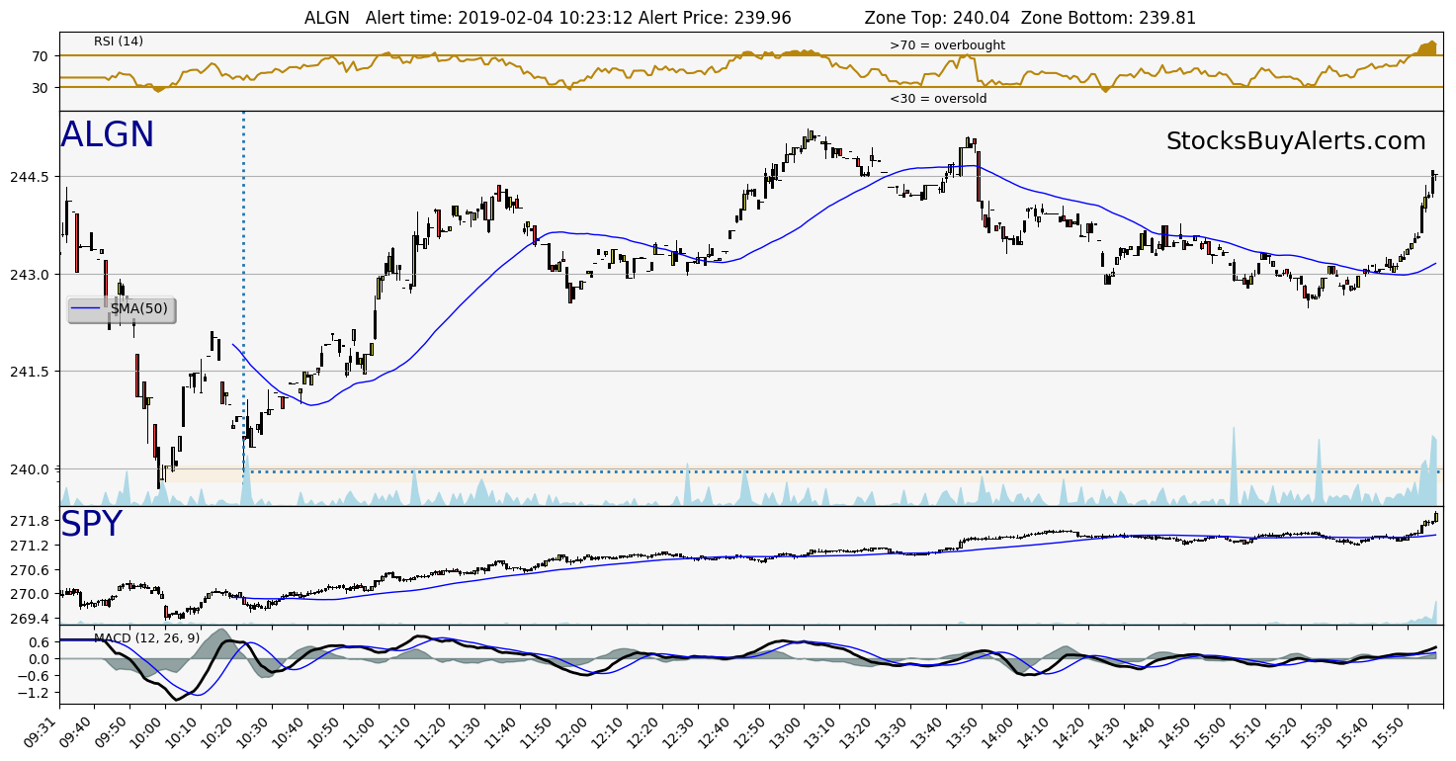Viewport: 1456px width, 761px height.
Task: Click the large SPY ticker label
Action: point(91,525)
